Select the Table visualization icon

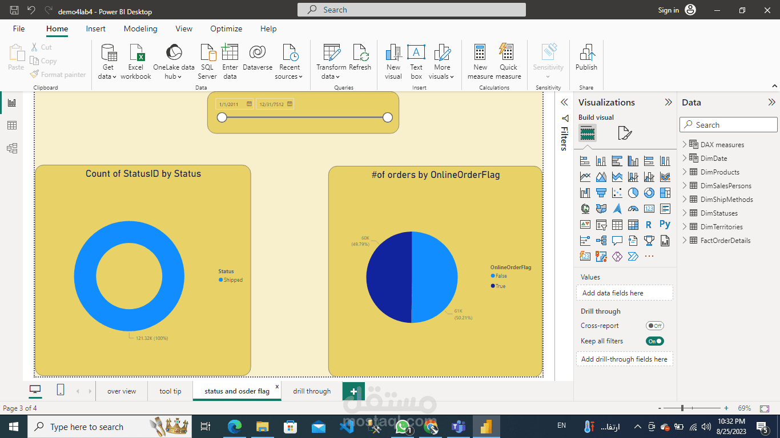pos(617,225)
